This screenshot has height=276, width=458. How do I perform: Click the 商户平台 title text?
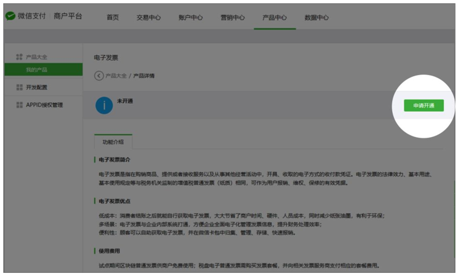tap(68, 16)
